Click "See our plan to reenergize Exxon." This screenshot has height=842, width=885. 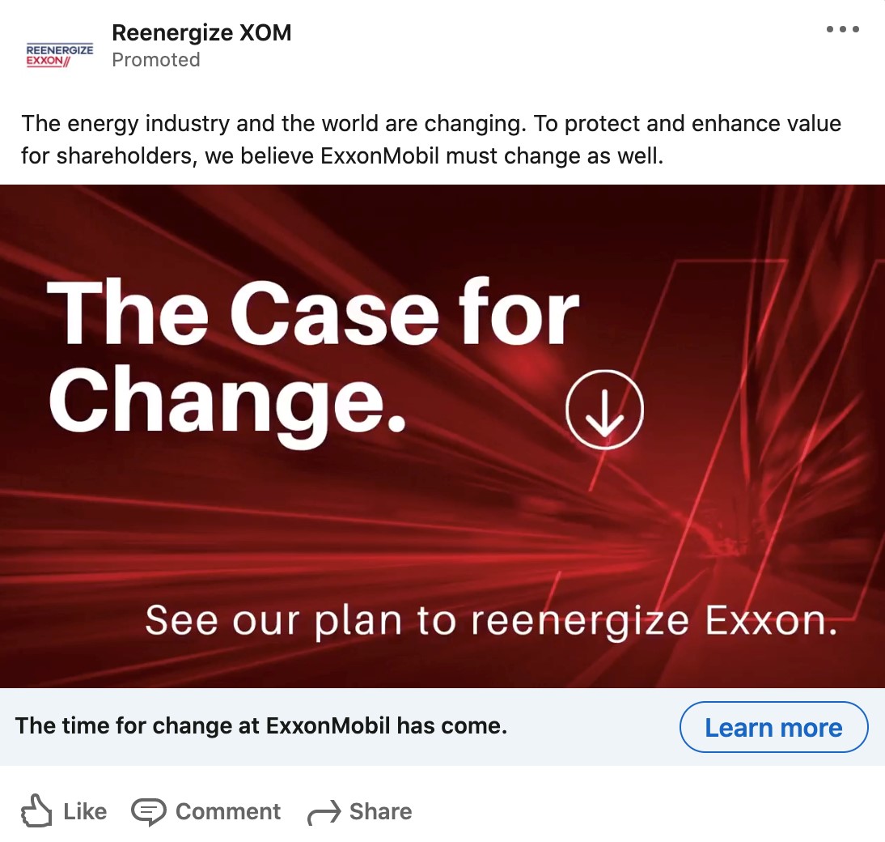[489, 621]
